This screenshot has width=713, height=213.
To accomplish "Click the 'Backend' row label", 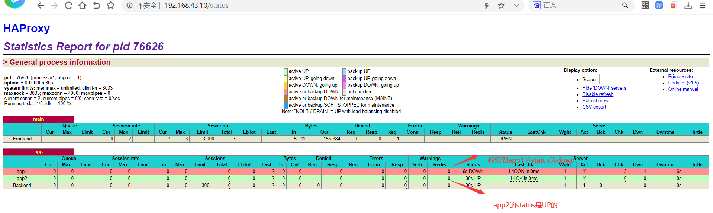I will coord(22,186).
